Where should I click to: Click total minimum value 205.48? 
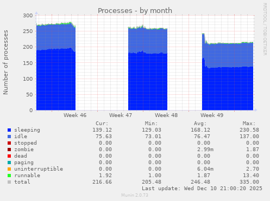[x=152, y=182]
